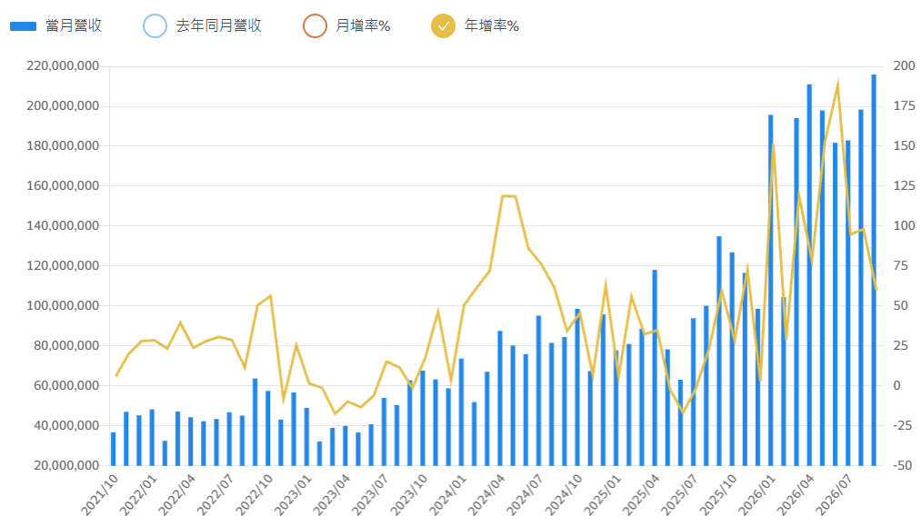
Task: Click the 當月營收 legend label
Action: [x=74, y=25]
